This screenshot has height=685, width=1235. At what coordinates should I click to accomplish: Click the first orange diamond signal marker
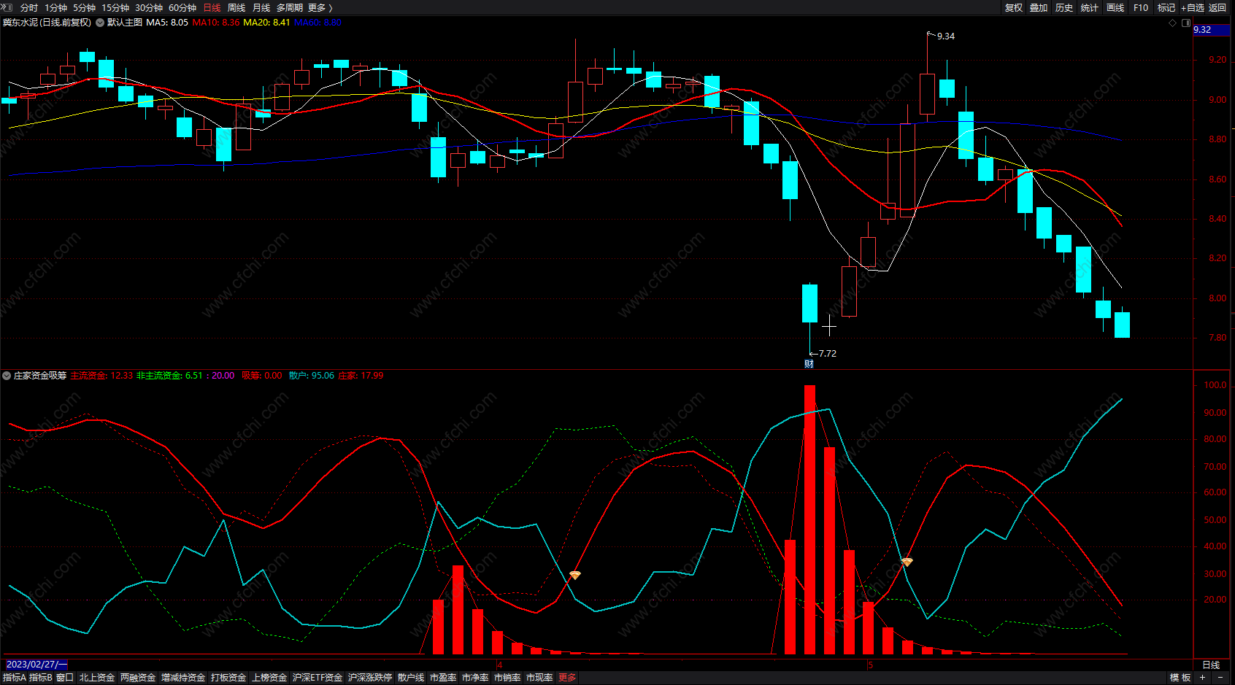[x=575, y=576]
